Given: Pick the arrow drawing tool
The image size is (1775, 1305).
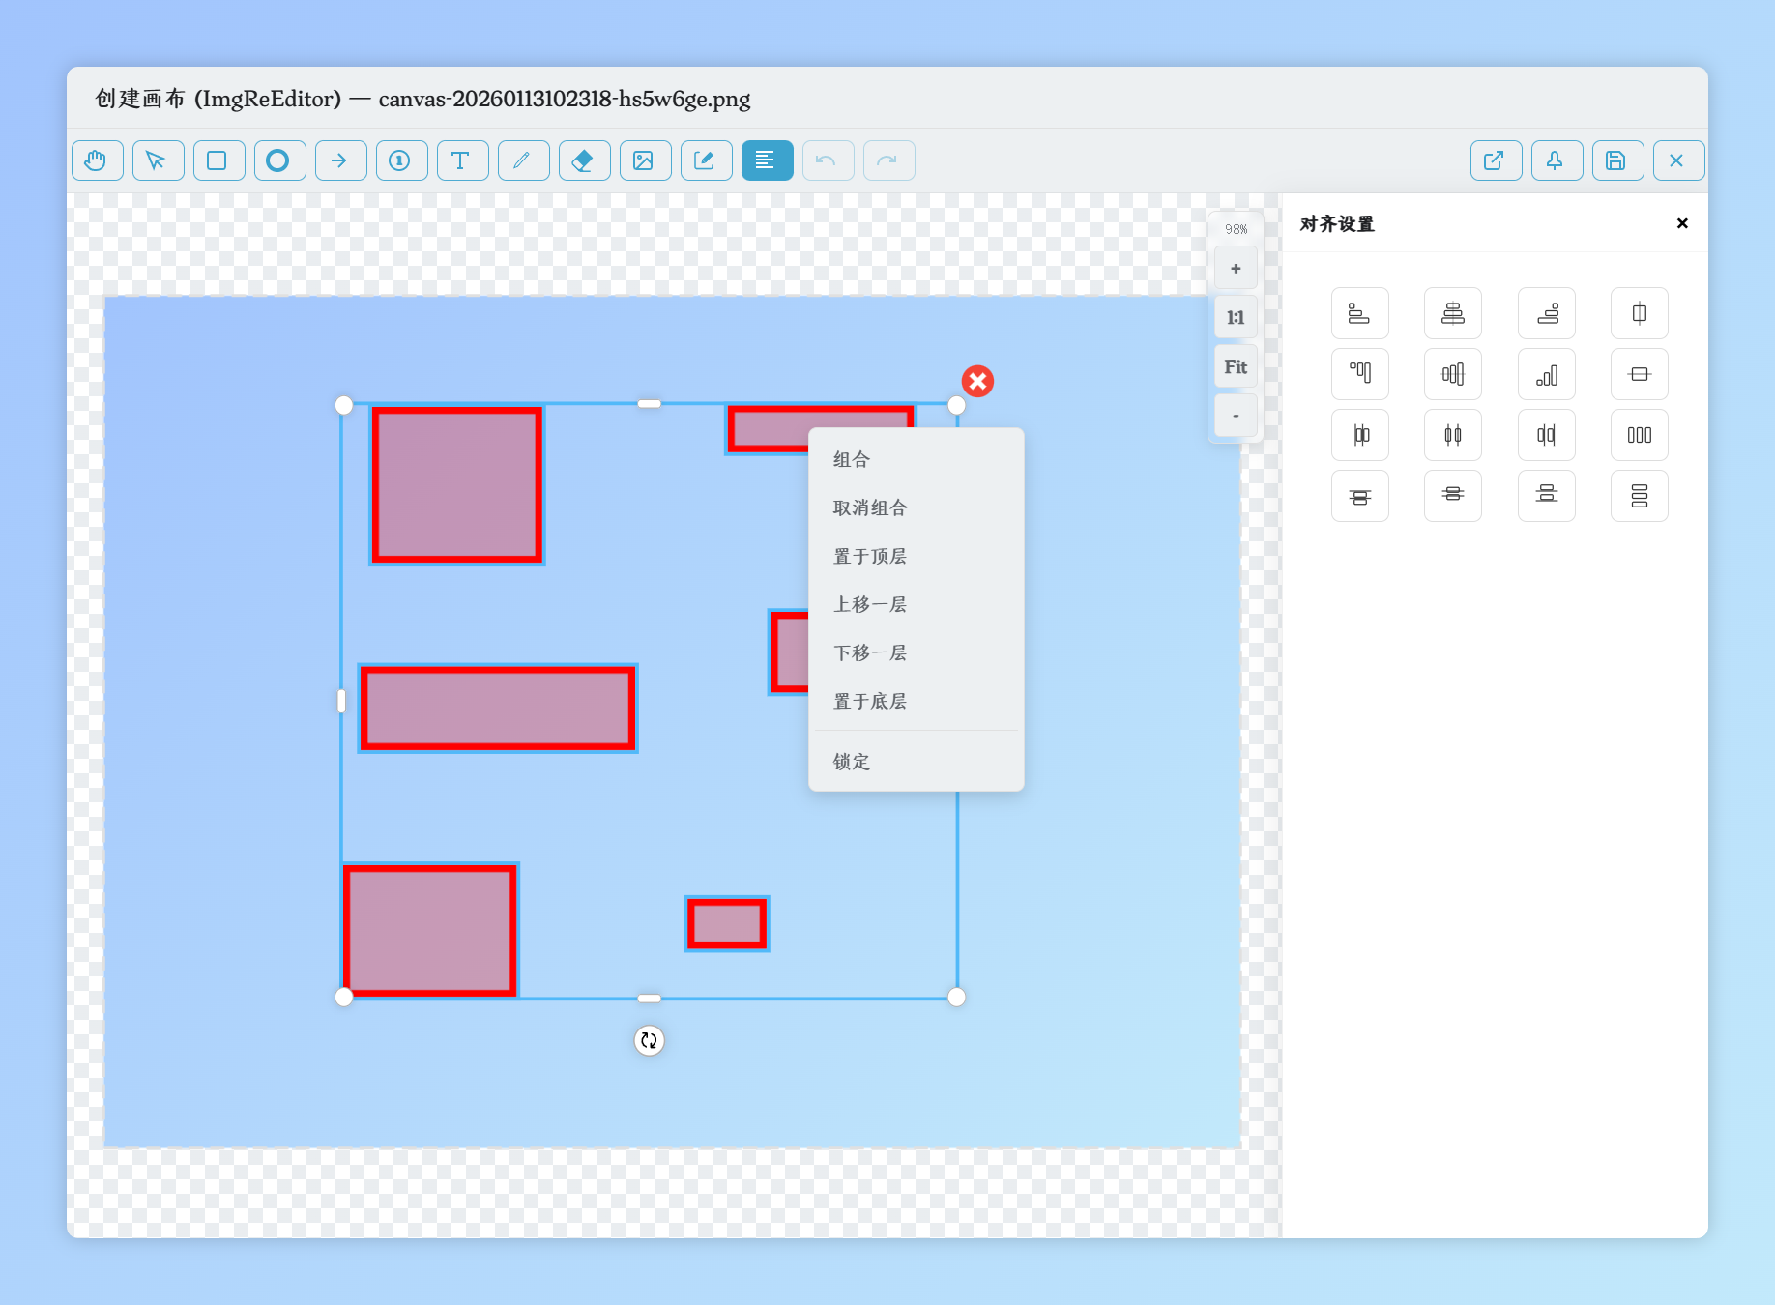Looking at the screenshot, I should (x=341, y=160).
